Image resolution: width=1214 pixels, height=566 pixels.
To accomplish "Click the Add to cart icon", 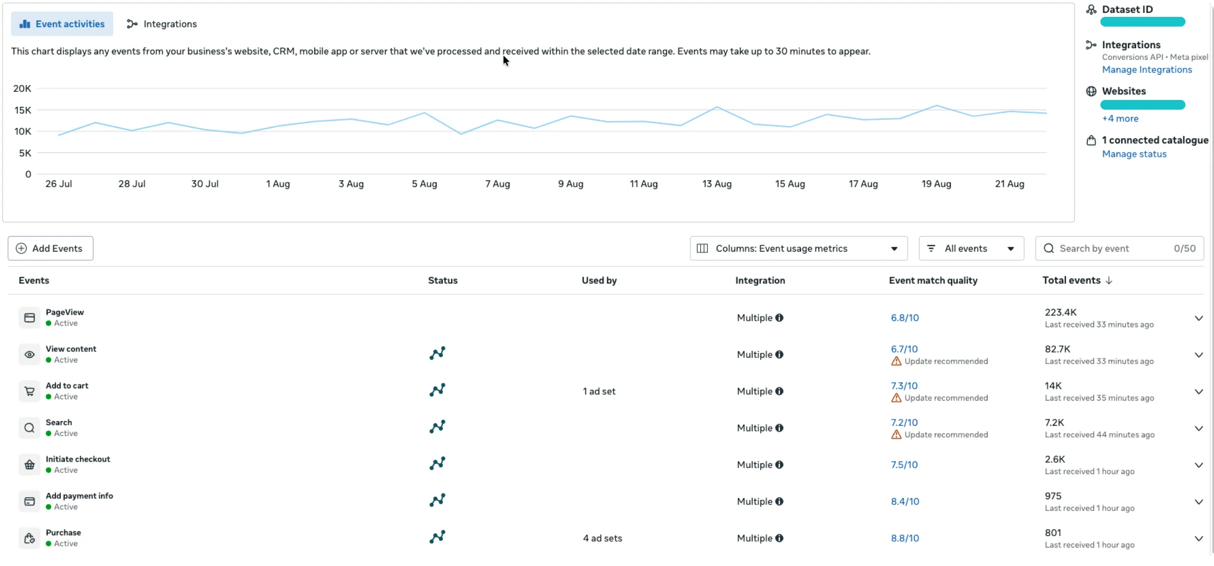I will (29, 391).
